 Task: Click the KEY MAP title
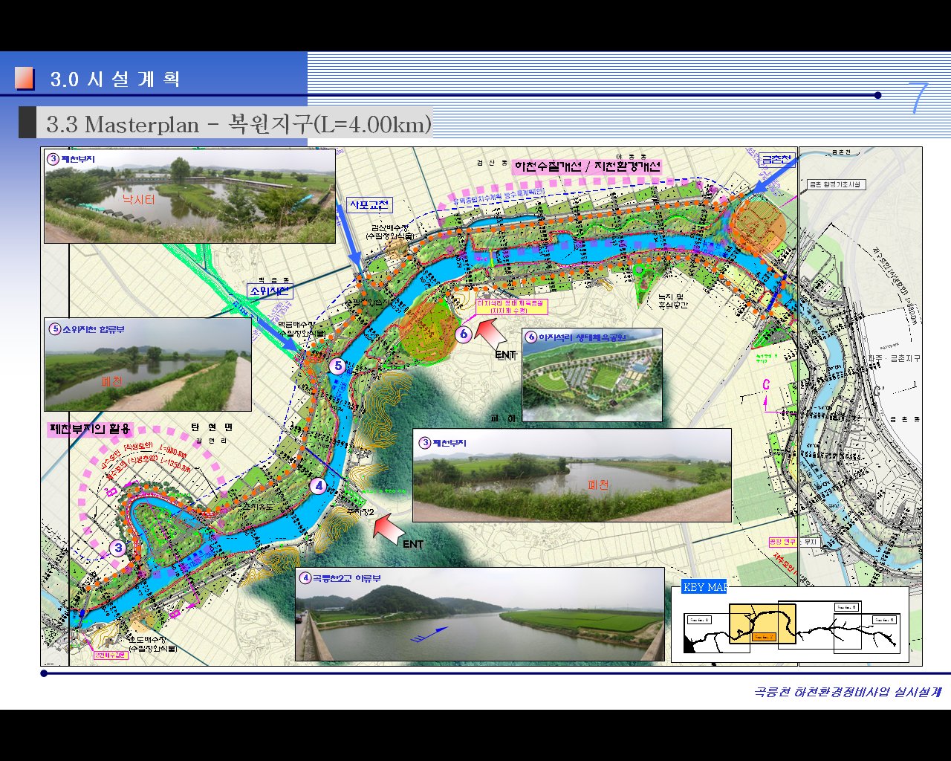point(704,587)
